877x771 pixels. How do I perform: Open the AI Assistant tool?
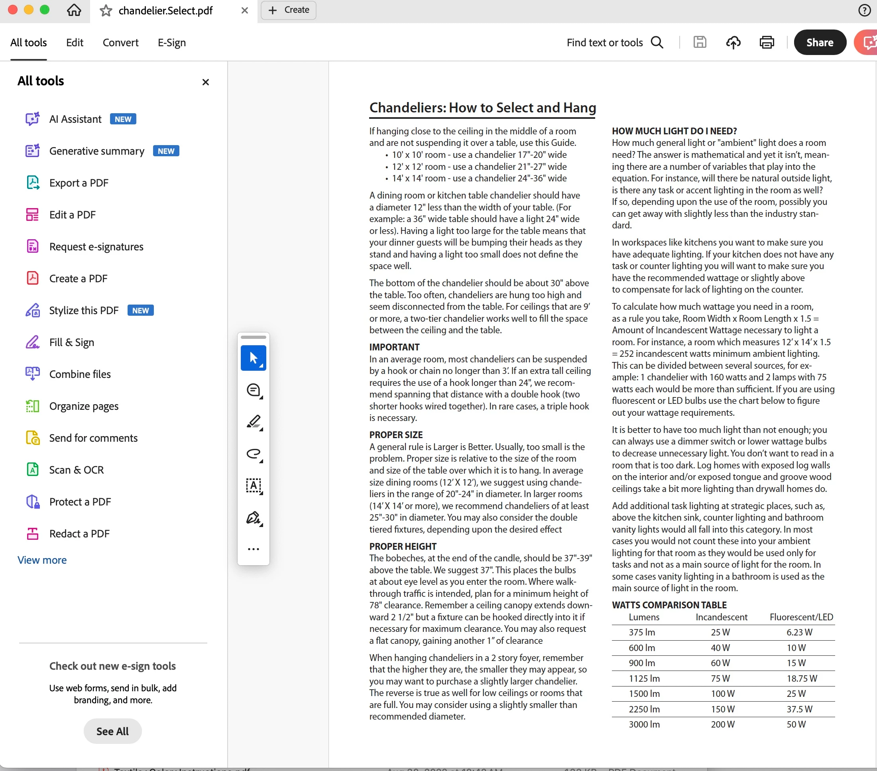[x=75, y=119]
